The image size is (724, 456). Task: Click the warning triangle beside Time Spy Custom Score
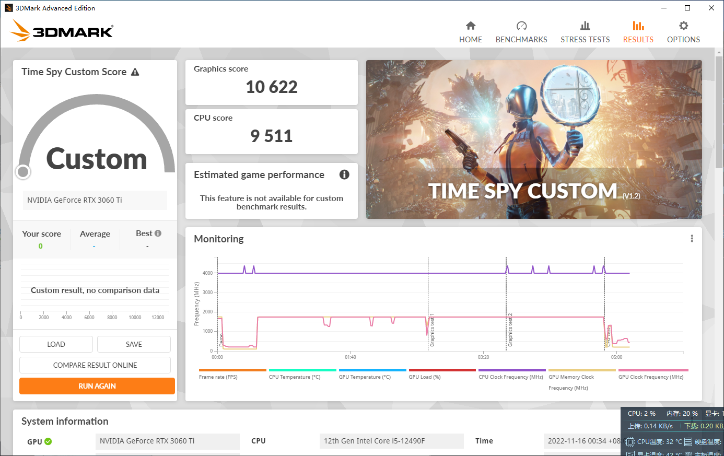135,72
